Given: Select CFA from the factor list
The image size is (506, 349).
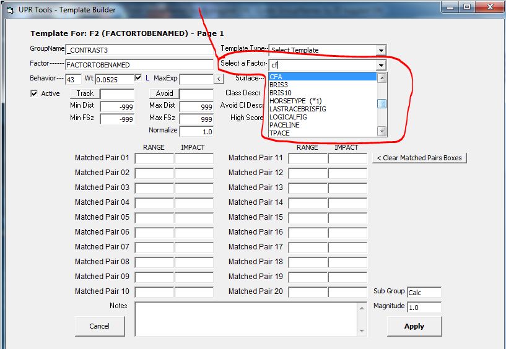Looking at the screenshot, I should 323,77.
